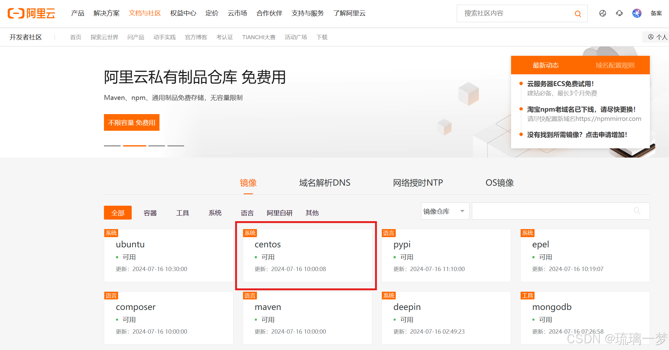Click the 不限容量 免费用 button
The height and width of the screenshot is (350, 669).
[132, 122]
